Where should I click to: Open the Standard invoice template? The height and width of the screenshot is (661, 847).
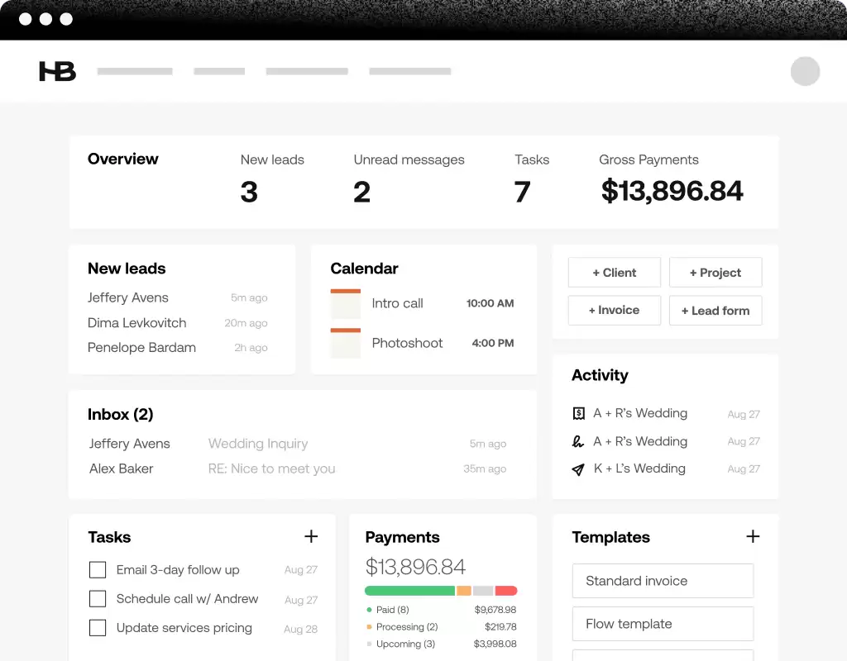(662, 581)
